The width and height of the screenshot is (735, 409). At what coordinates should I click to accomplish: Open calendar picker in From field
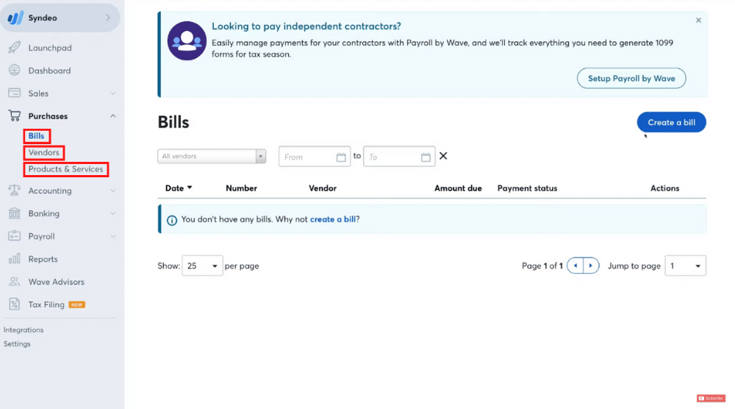pyautogui.click(x=341, y=157)
